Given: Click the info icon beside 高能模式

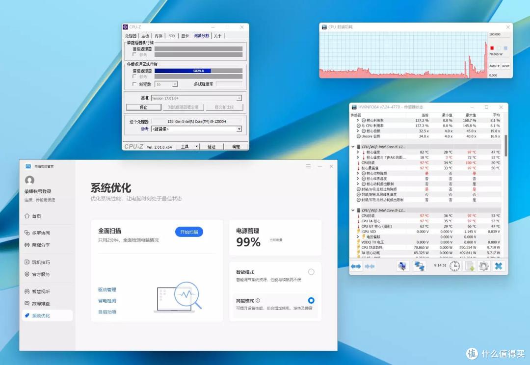Looking at the screenshot, I should click(x=258, y=300).
